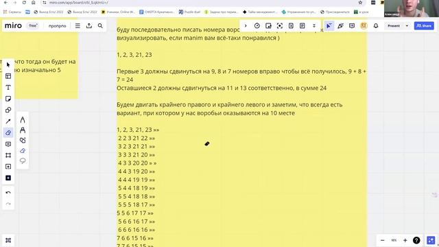Click the left sticky note "что тогда он будет на"
The height and width of the screenshot is (247, 439).
tap(45, 62)
